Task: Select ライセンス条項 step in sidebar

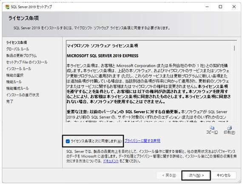Action: tap(17, 43)
